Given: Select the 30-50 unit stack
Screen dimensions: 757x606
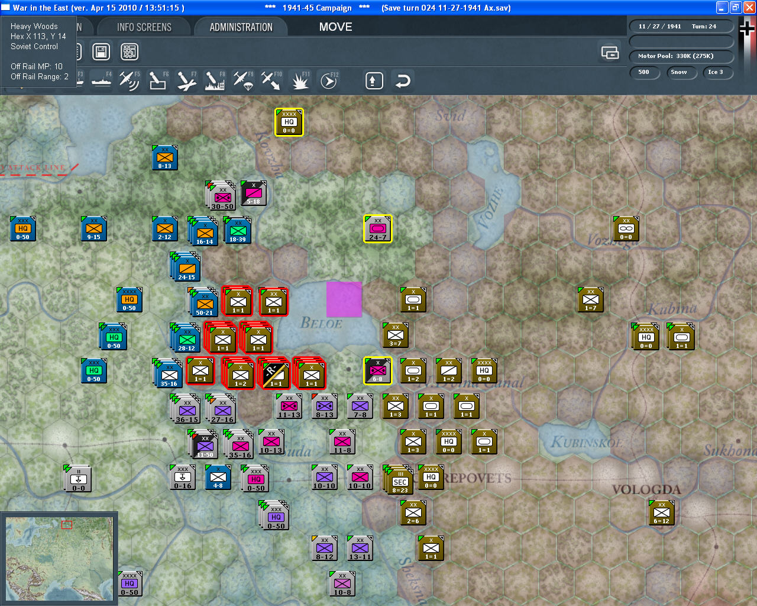Looking at the screenshot, I should [221, 195].
